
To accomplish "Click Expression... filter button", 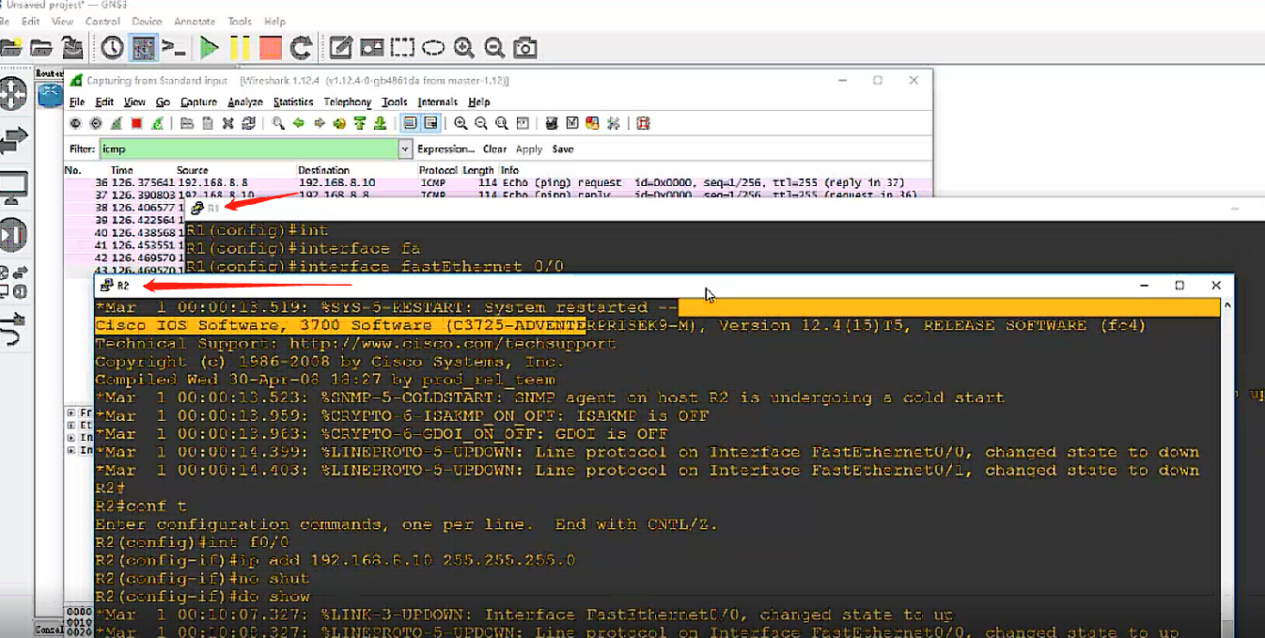I will coord(446,148).
